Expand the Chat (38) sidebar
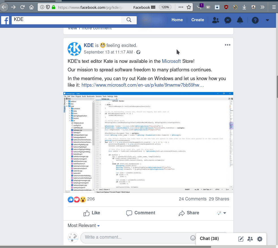 (209, 239)
